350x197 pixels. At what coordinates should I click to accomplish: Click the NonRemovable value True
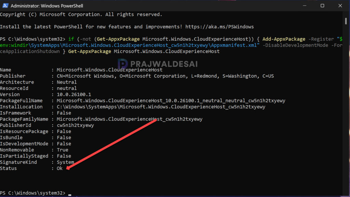(63, 150)
